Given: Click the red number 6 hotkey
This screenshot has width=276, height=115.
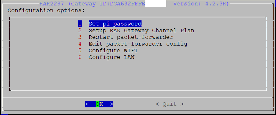Looking at the screenshot, I should pos(80,57).
